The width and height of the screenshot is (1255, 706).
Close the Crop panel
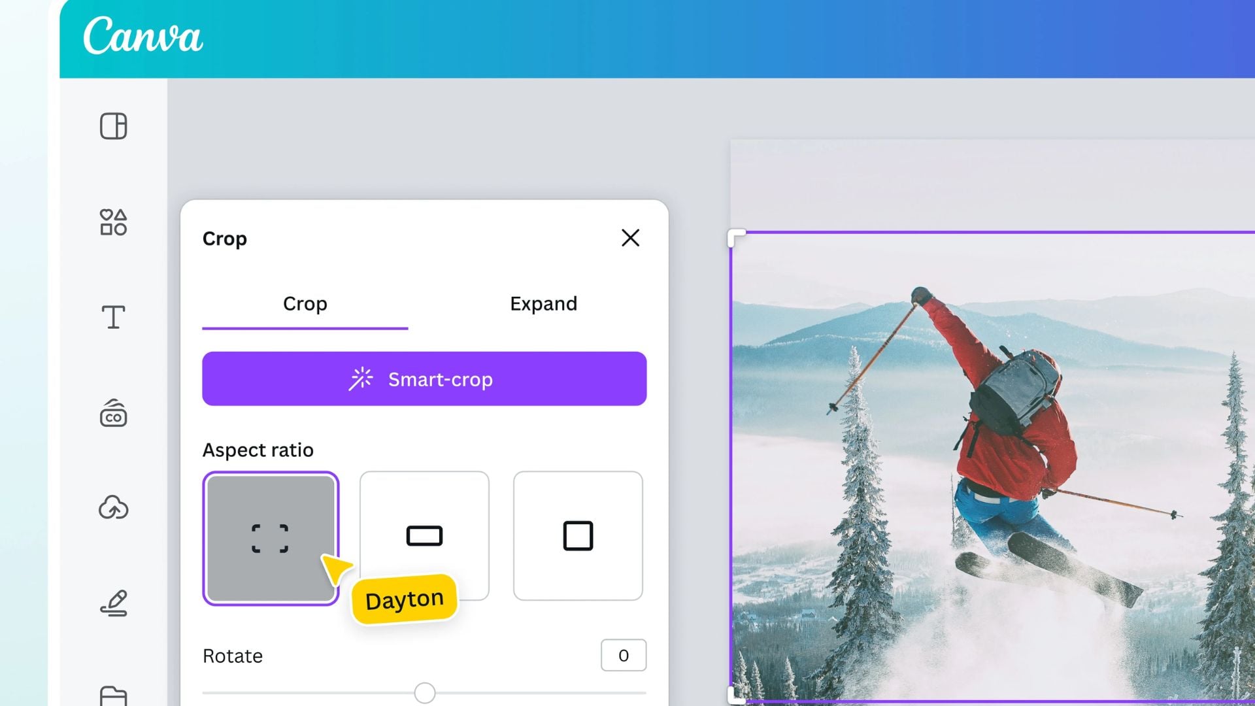(630, 238)
